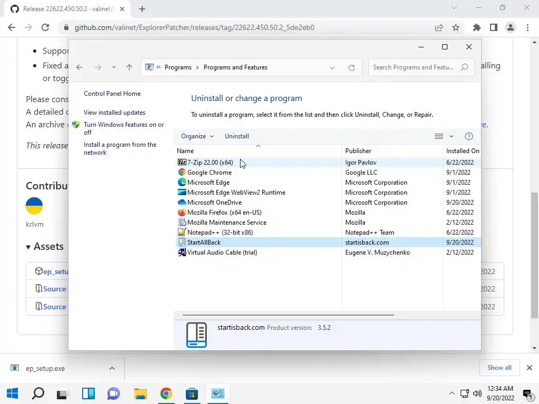
Task: Click the Google Chrome icon in program list
Action: pos(182,172)
